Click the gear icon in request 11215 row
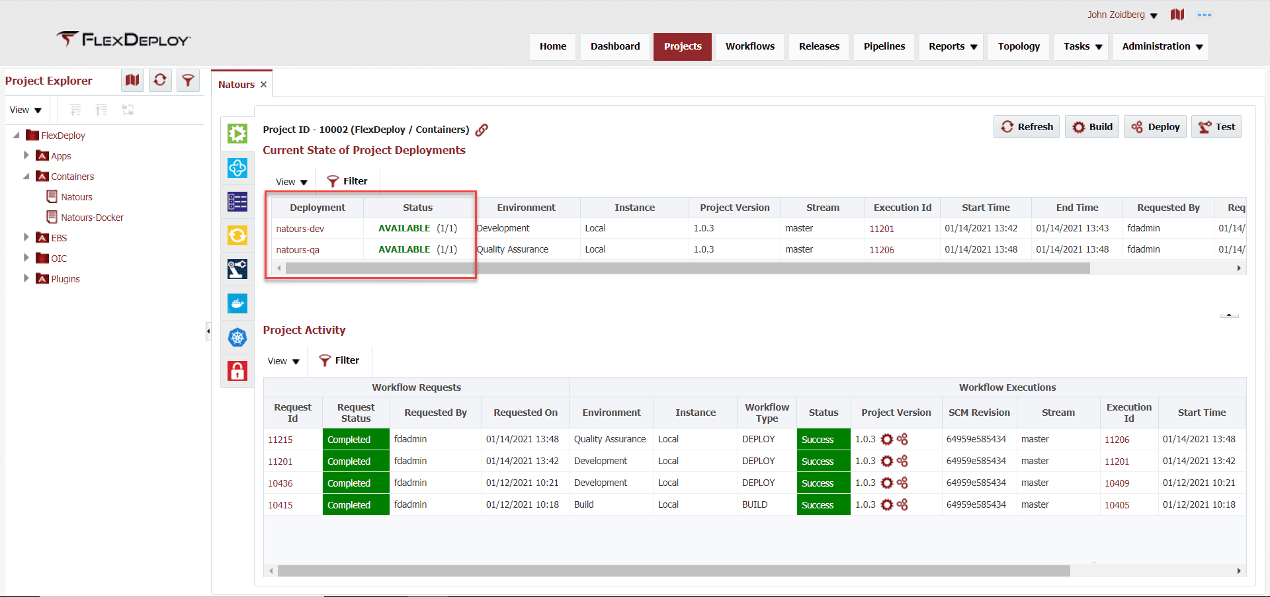Image resolution: width=1270 pixels, height=597 pixels. tap(887, 439)
